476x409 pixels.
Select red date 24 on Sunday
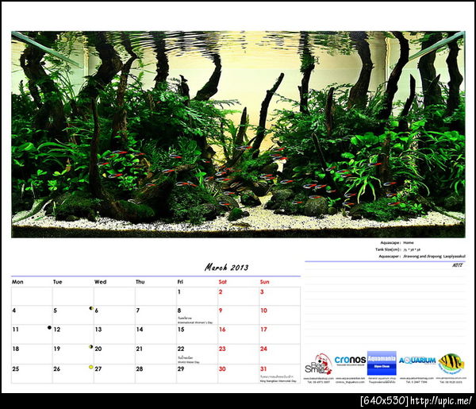[263, 349]
